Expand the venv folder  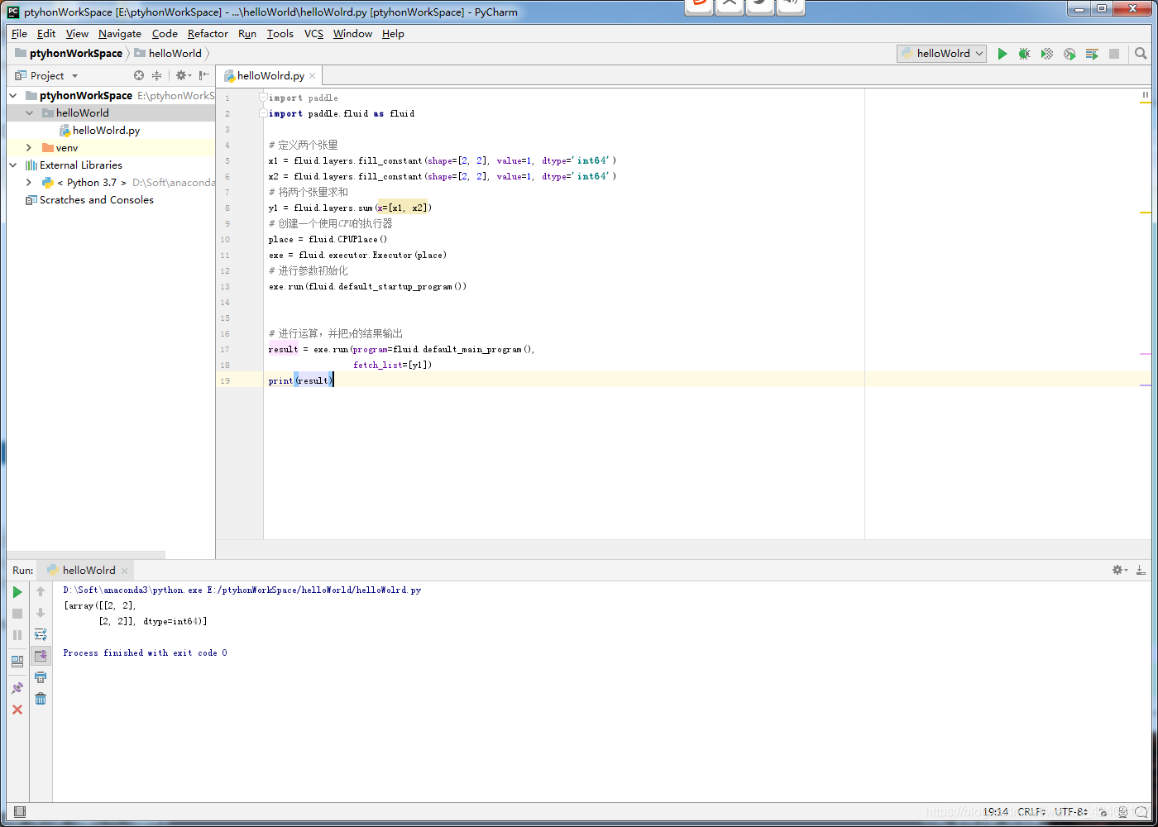click(x=29, y=148)
